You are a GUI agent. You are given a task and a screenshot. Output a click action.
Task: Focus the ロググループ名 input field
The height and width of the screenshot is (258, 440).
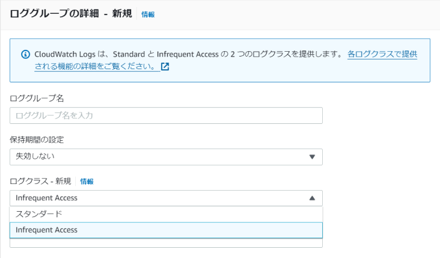(166, 115)
